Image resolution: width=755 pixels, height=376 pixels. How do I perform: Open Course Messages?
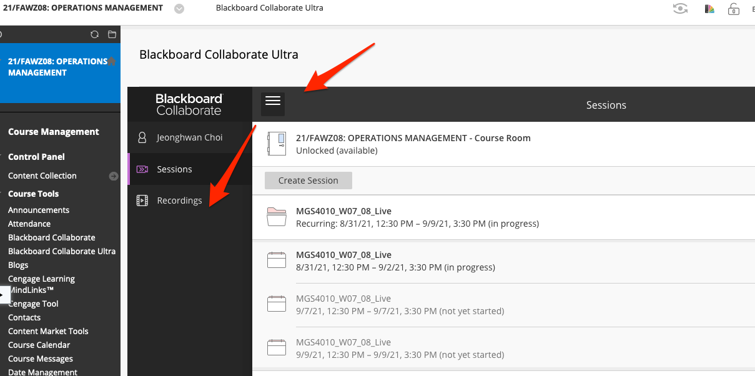pos(41,359)
